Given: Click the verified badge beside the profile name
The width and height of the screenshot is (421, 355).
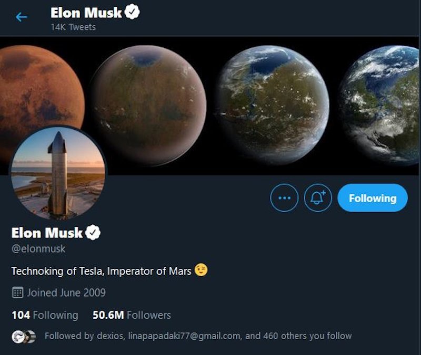Looking at the screenshot, I should (93, 233).
